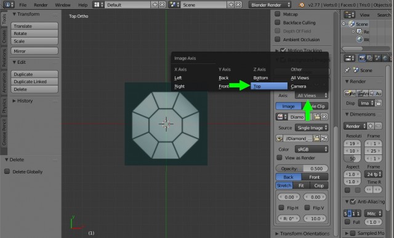This screenshot has width=394, height=238.
Task: Click Duplicate Linked button
Action: (x=34, y=82)
